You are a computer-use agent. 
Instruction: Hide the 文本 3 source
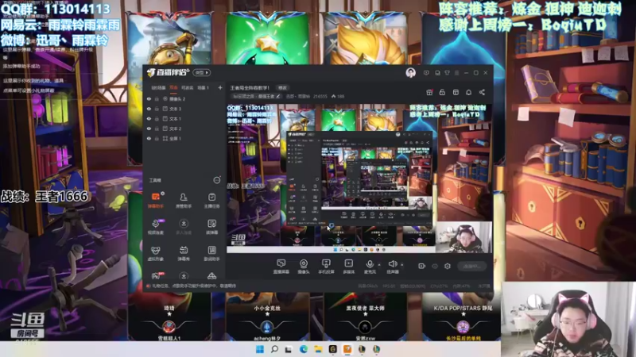tap(149, 109)
